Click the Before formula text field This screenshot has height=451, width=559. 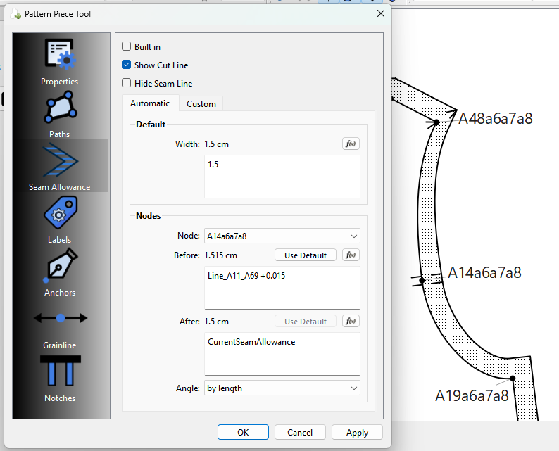click(x=282, y=287)
